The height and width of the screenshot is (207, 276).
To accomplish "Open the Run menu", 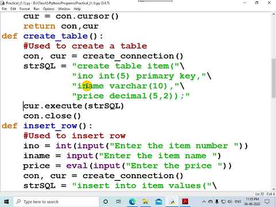I will coord(36,9).
